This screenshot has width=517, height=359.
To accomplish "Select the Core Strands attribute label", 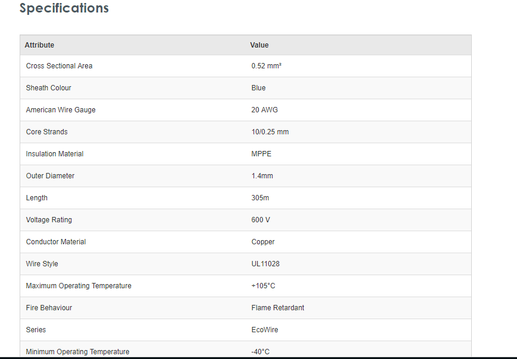I will [x=46, y=132].
